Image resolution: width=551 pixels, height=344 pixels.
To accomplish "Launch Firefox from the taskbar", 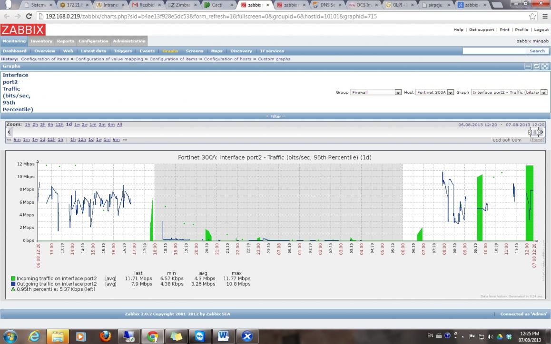I will (106, 336).
